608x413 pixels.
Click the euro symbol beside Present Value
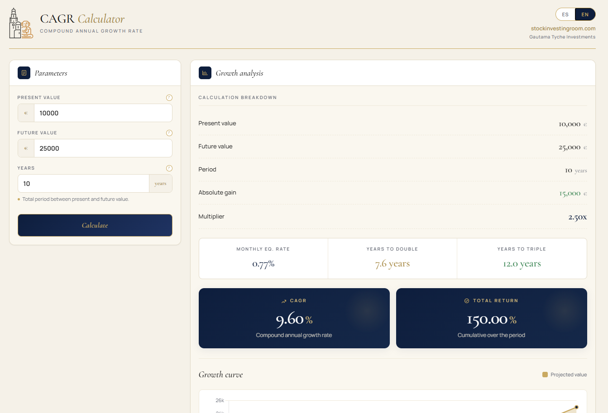pyautogui.click(x=26, y=113)
